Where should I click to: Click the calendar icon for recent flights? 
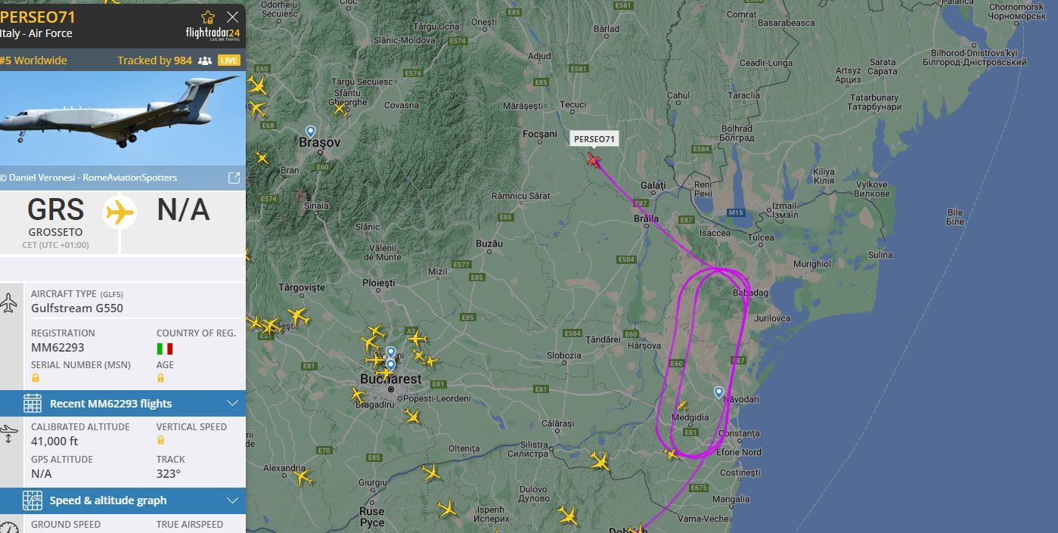[33, 403]
